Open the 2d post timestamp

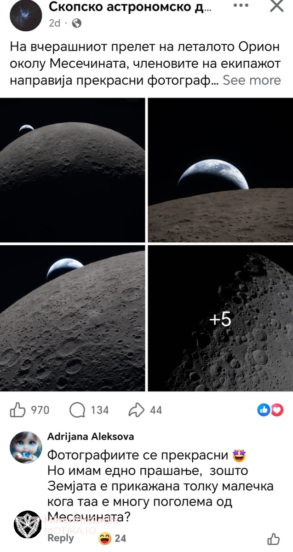point(54,23)
